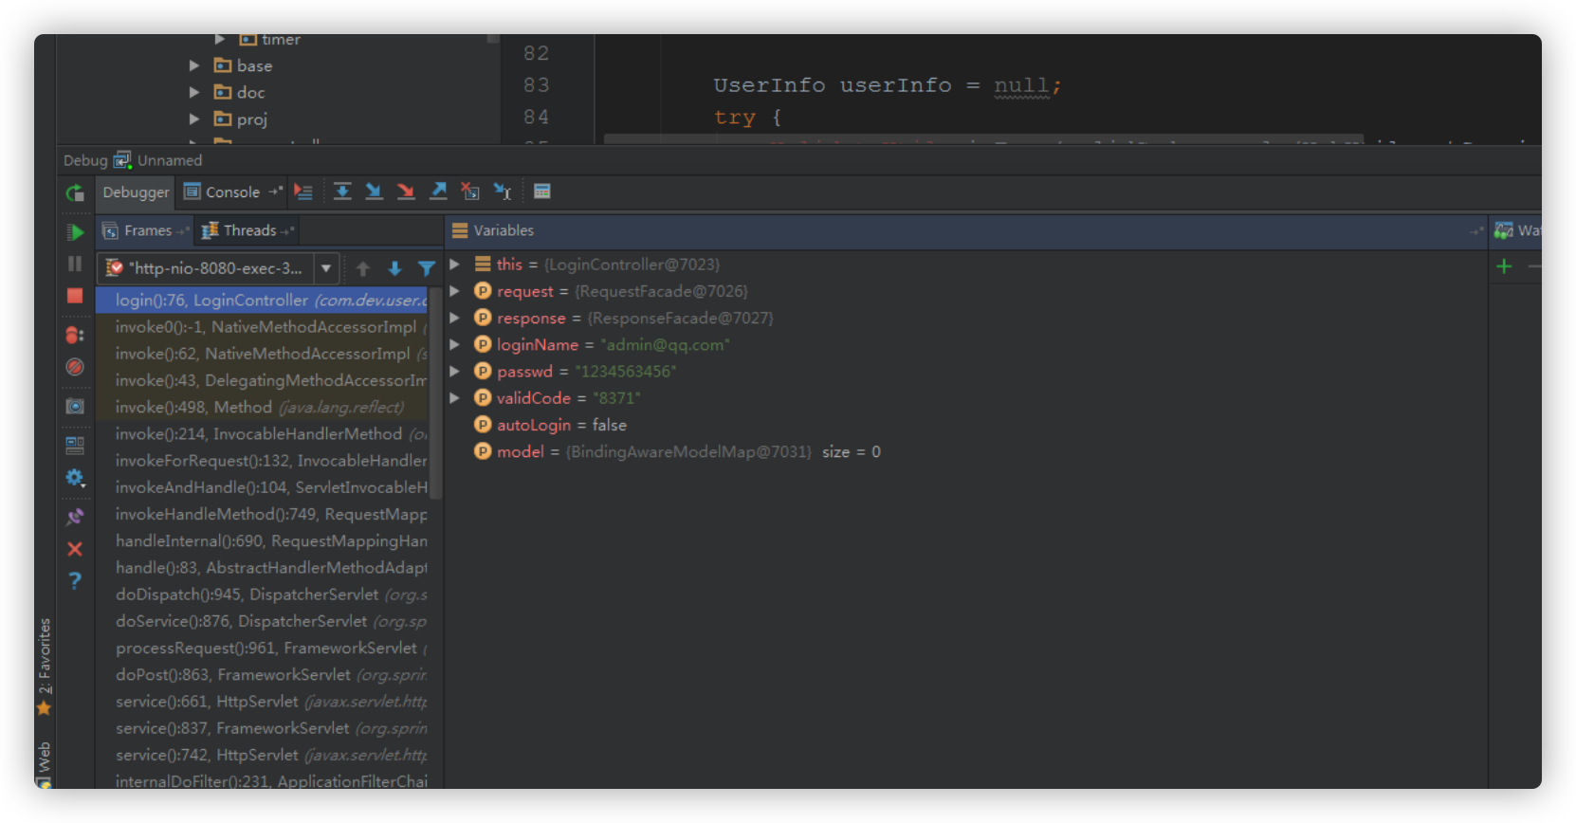Go to next frame with down arrow
The width and height of the screenshot is (1576, 823).
[x=395, y=268]
